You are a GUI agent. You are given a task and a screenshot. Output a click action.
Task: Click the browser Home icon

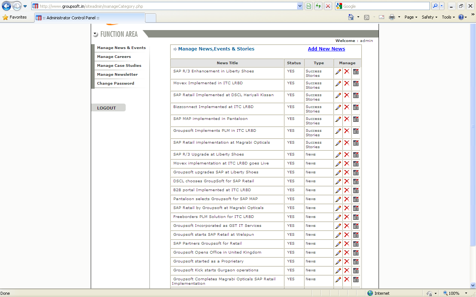click(x=351, y=17)
